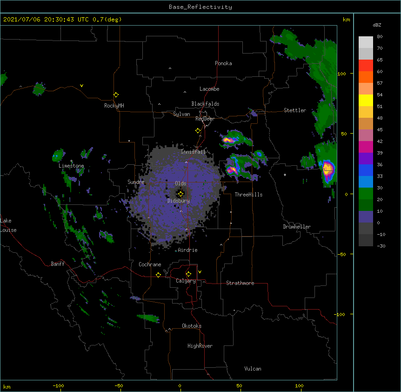Screen dimensions: 401x392
Task: Click the Lake Louise map label
Action: click(8, 225)
